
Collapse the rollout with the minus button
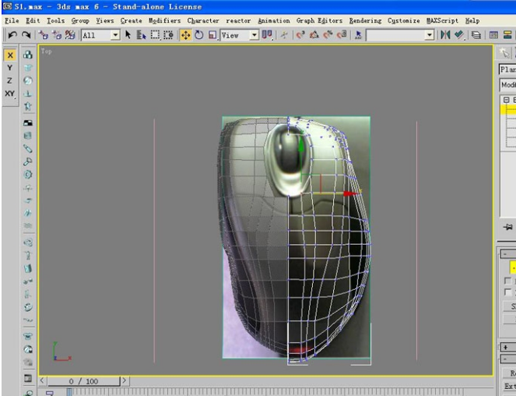click(506, 253)
